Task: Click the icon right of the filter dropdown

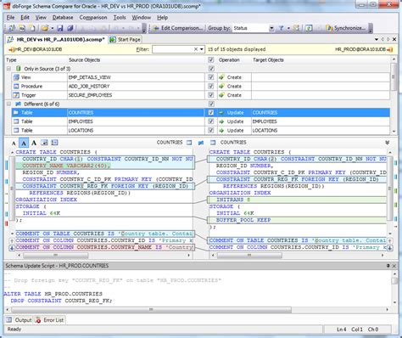Action: 296,28
